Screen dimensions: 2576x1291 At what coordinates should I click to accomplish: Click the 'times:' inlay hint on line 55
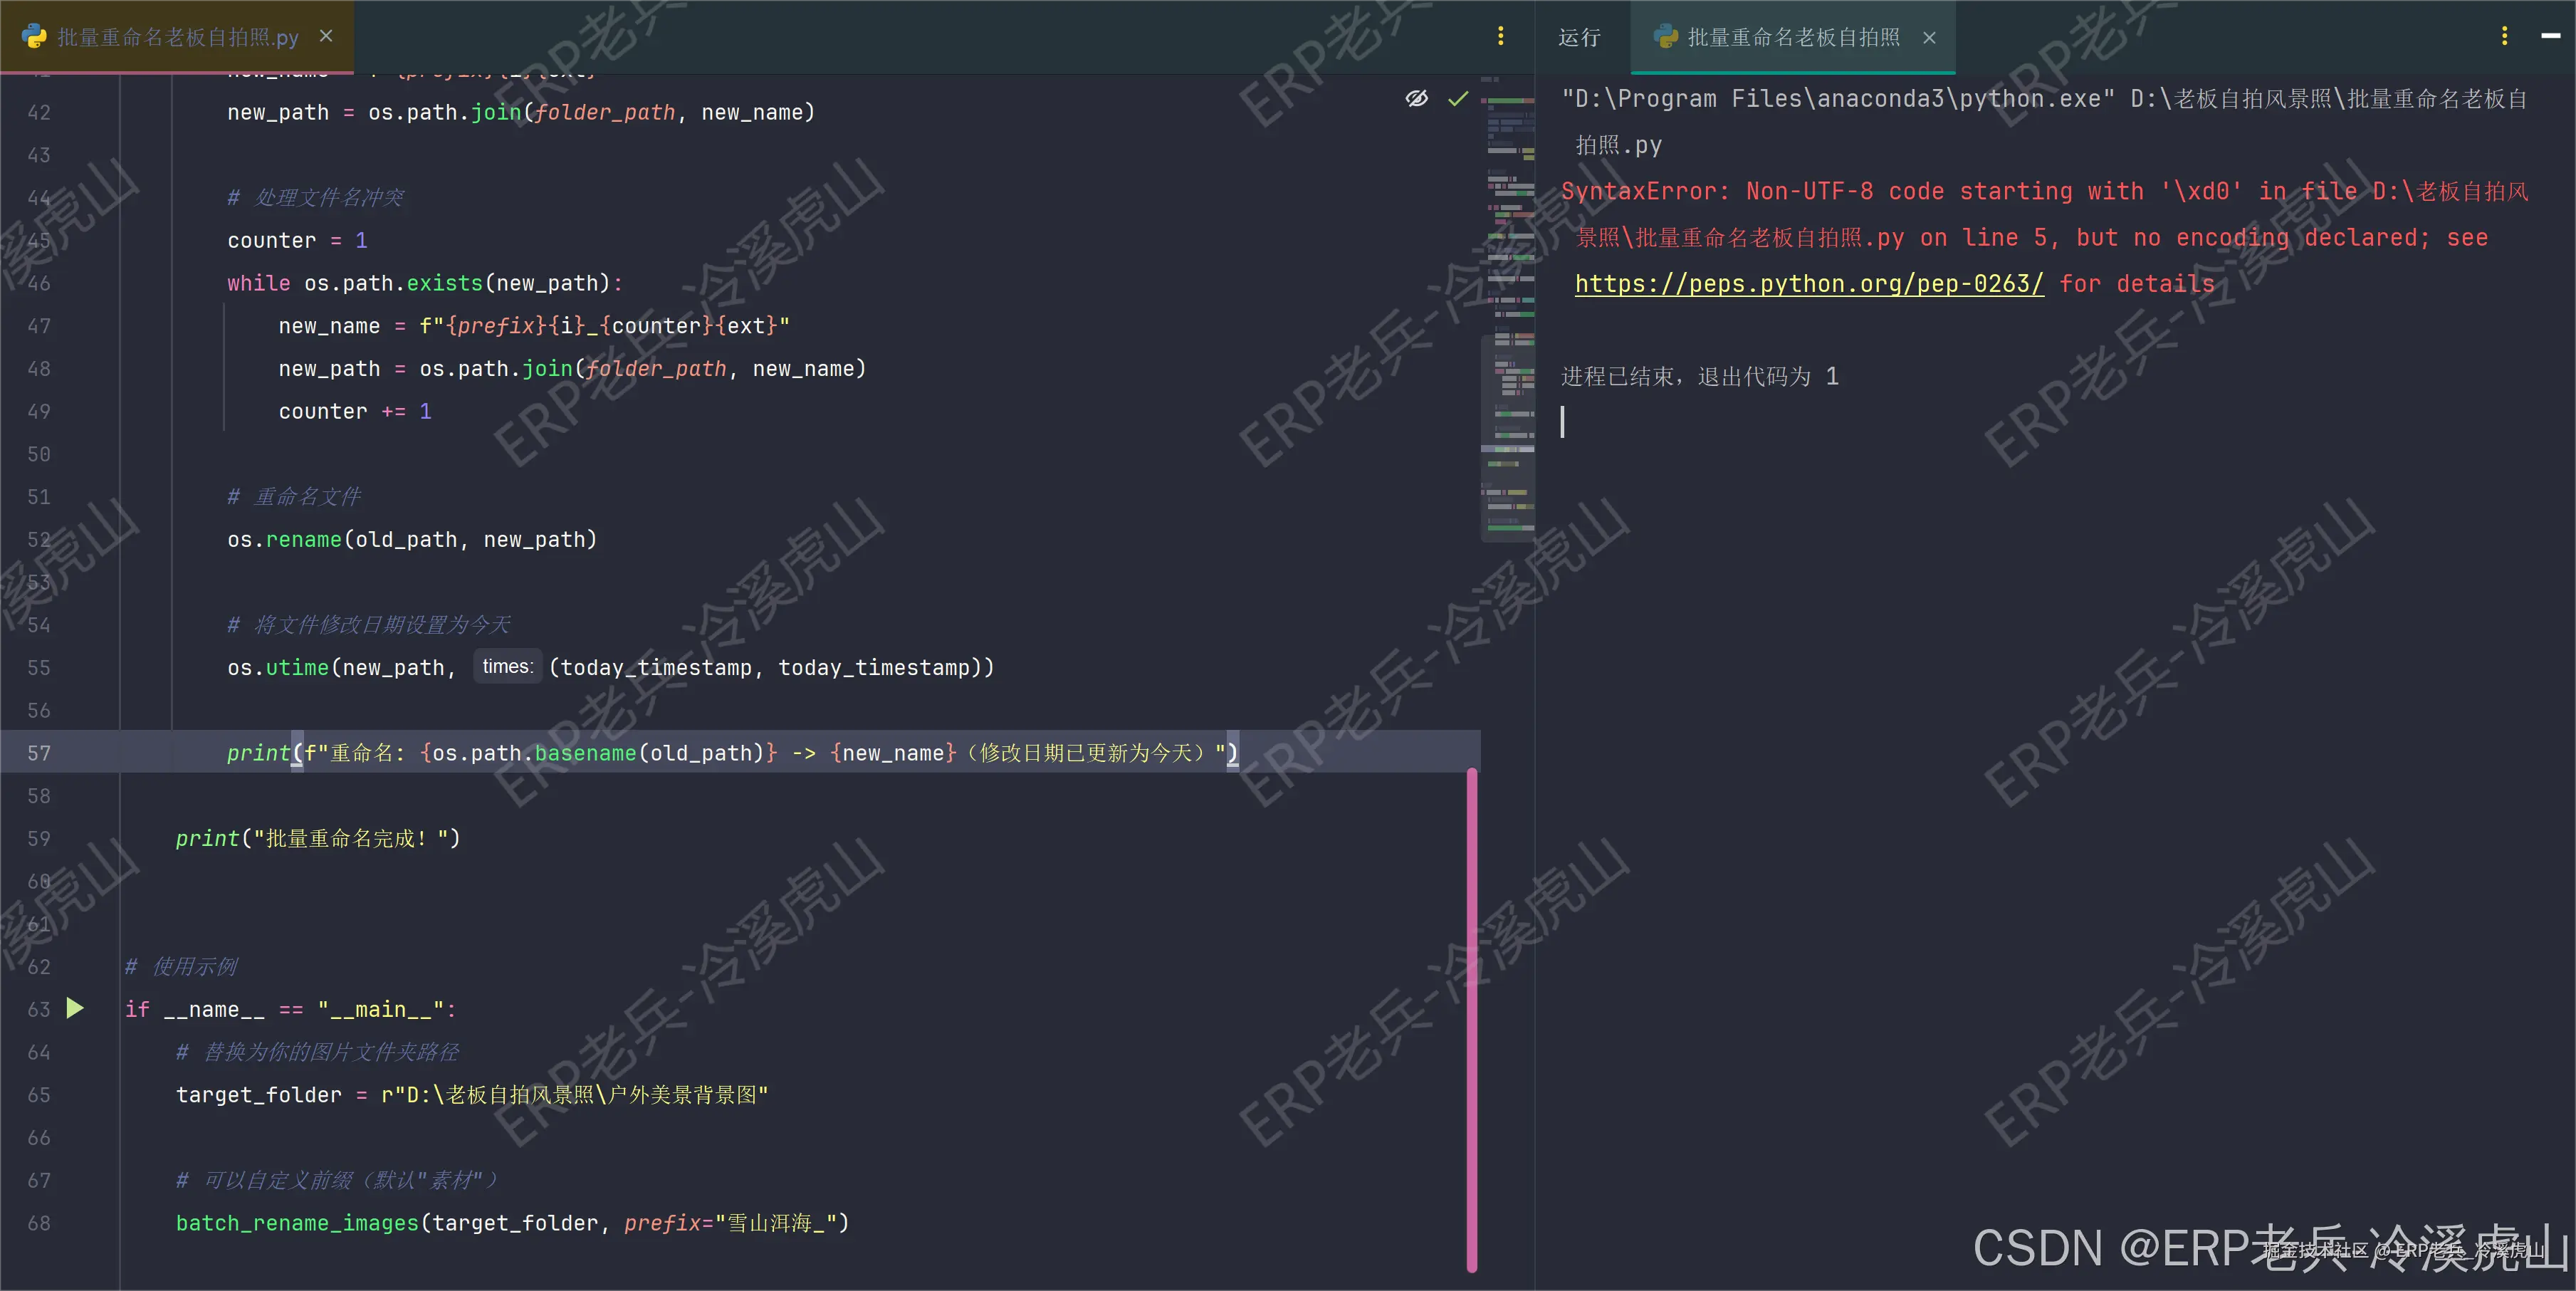[507, 667]
